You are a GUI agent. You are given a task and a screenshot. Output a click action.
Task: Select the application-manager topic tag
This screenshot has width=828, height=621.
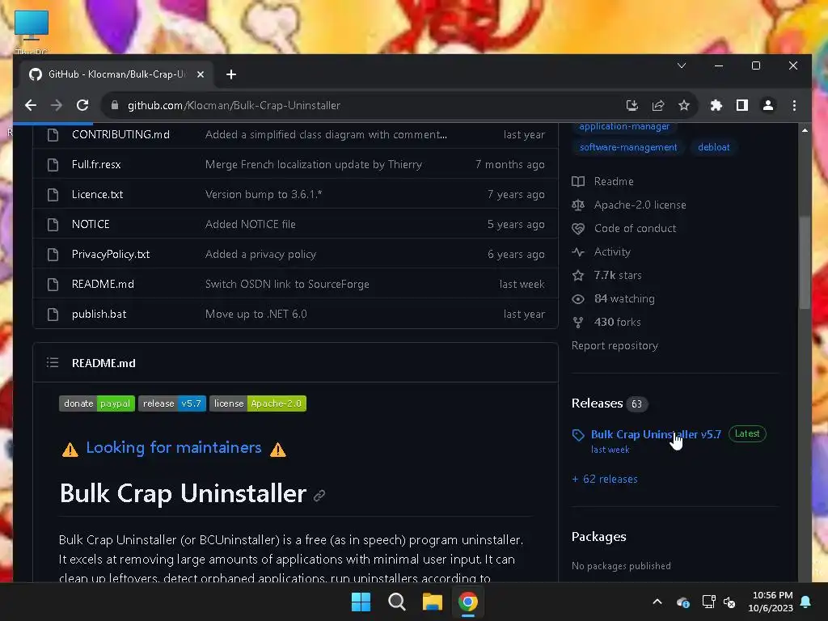tap(623, 126)
